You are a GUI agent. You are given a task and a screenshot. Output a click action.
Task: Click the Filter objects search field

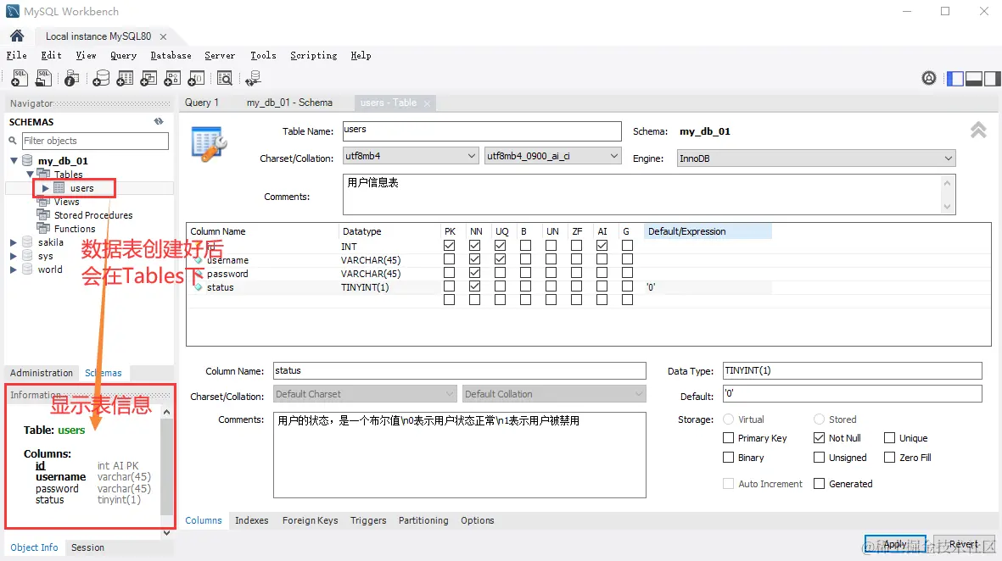tap(95, 141)
